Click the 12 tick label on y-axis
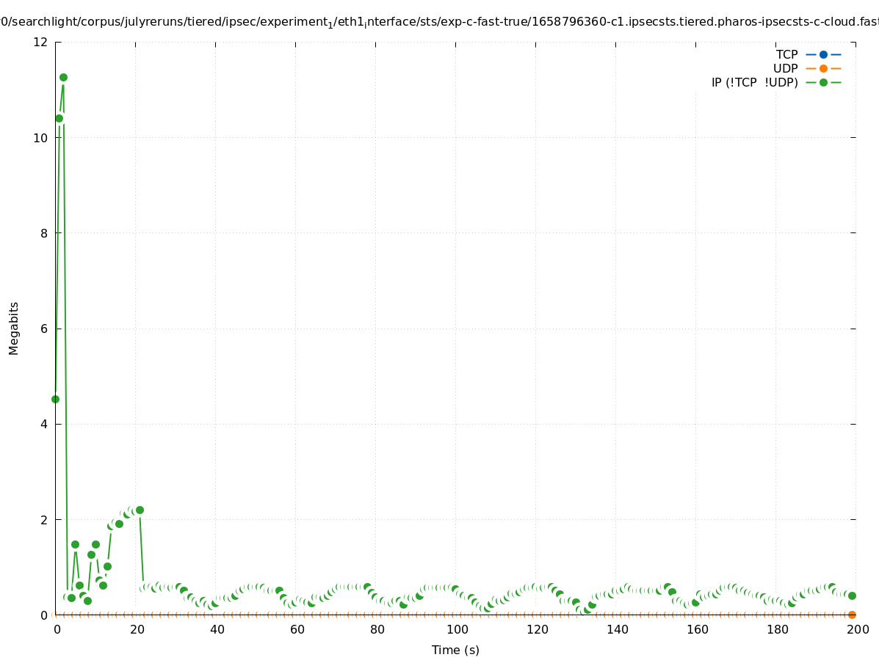This screenshot has width=879, height=660. pyautogui.click(x=41, y=42)
